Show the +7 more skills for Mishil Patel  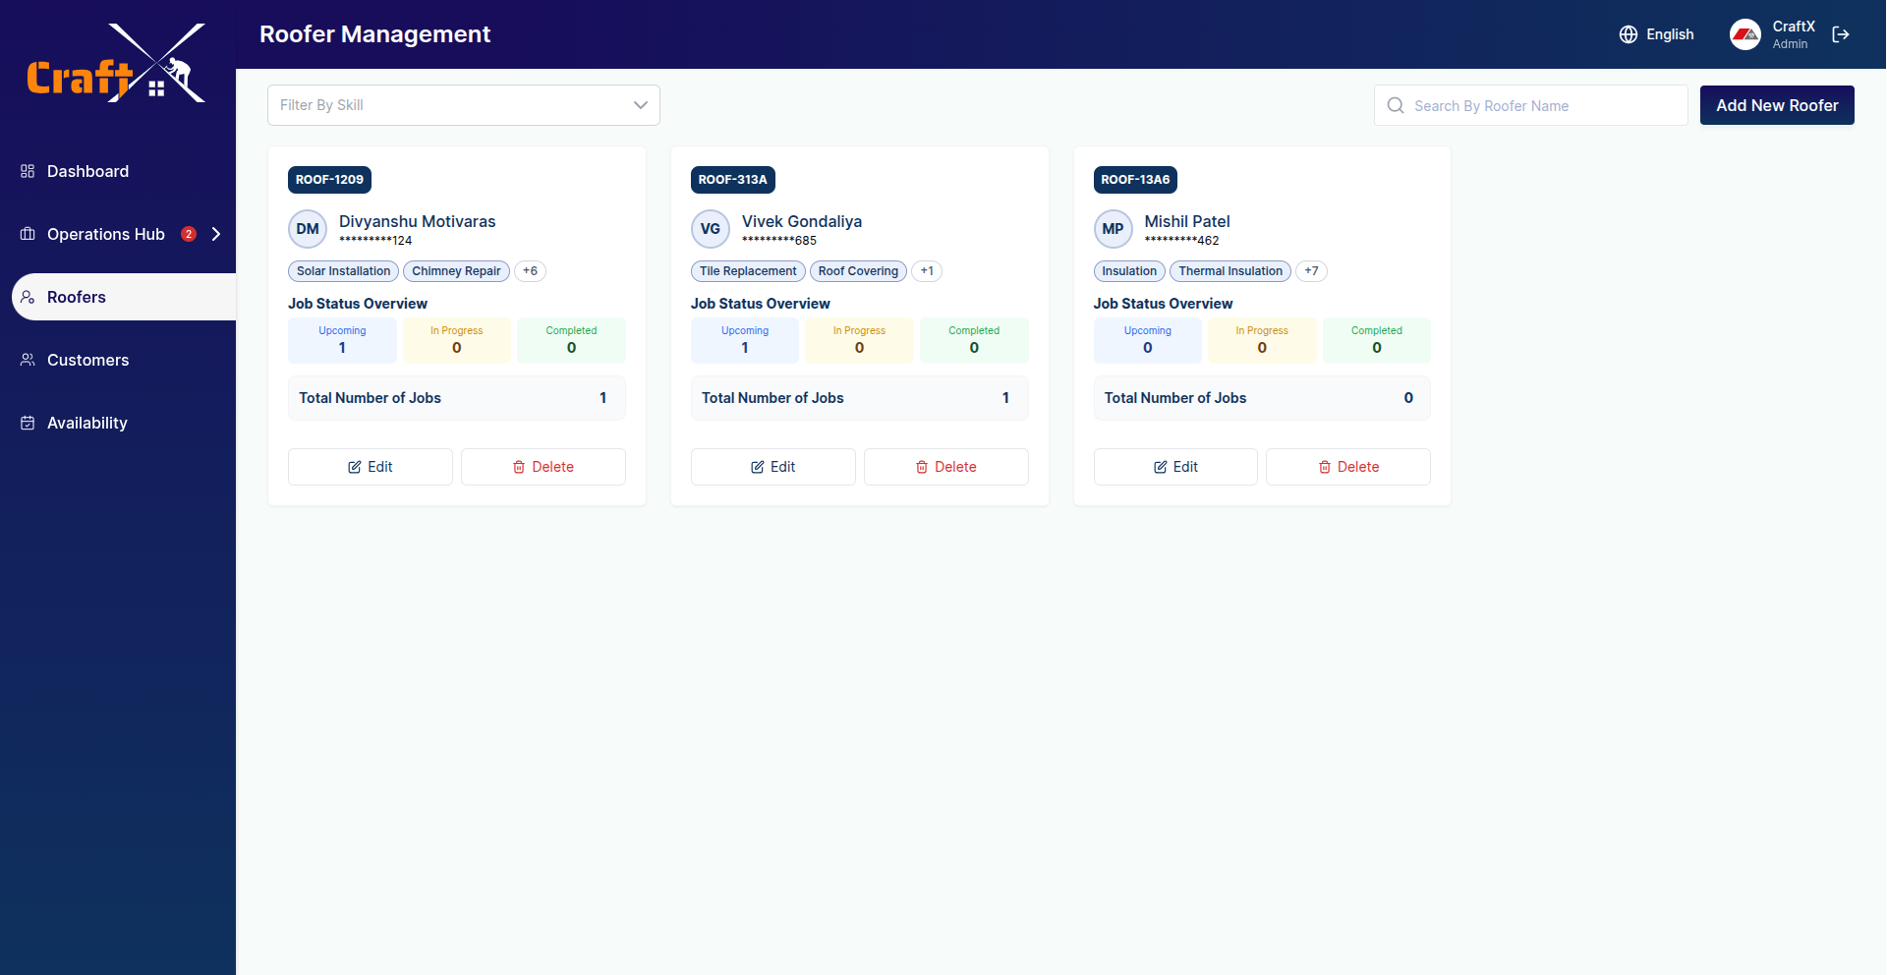pos(1311,271)
